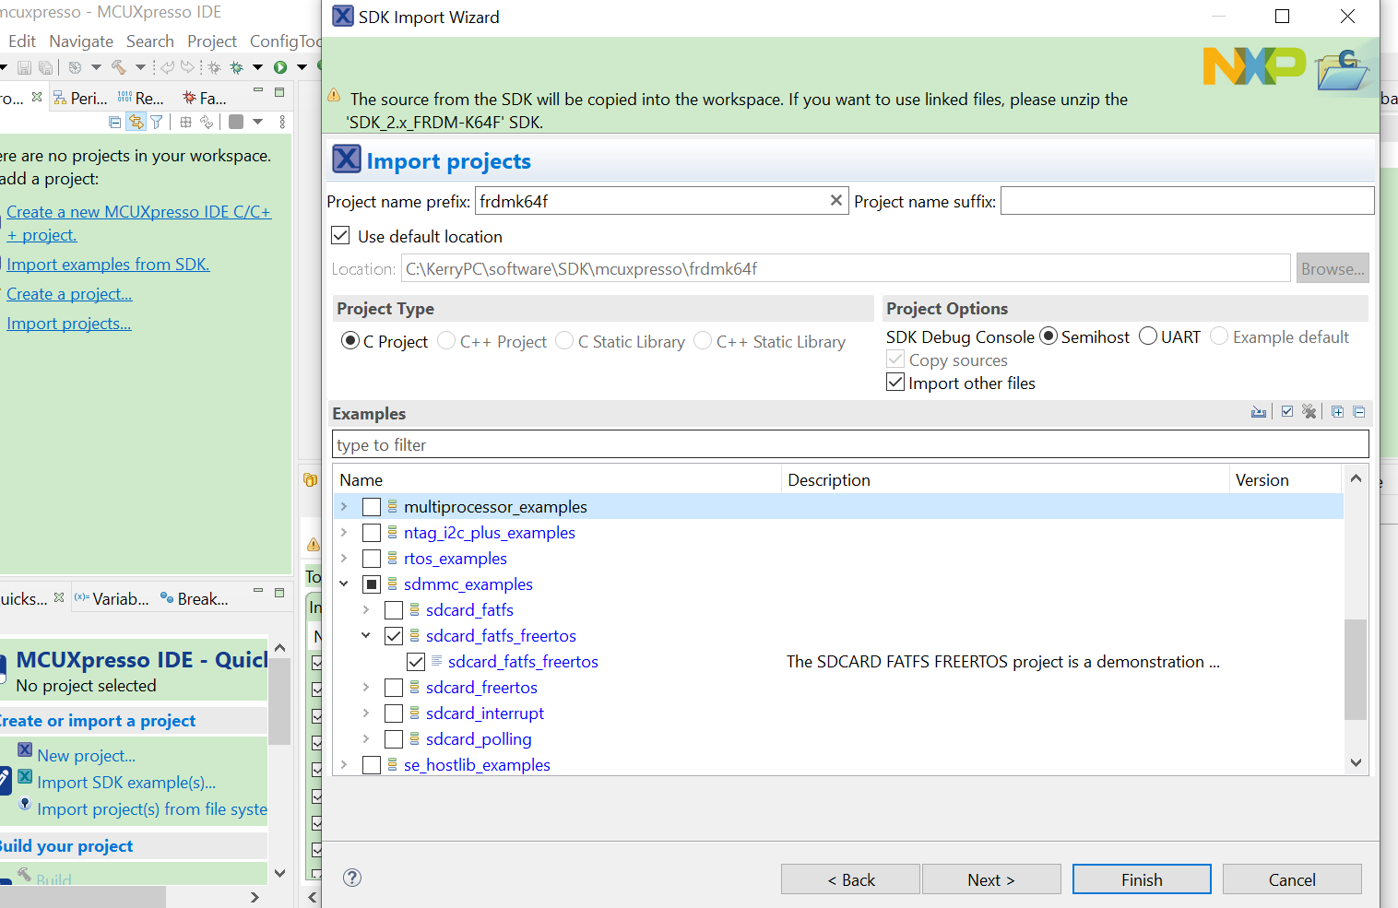Click the import archive icon in Examples toolbar
1398x908 pixels.
[1259, 411]
